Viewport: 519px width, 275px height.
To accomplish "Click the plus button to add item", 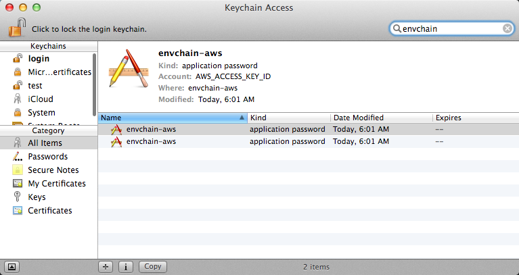I will (106, 266).
